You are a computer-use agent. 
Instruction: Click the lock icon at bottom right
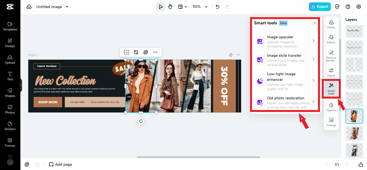tap(361, 164)
